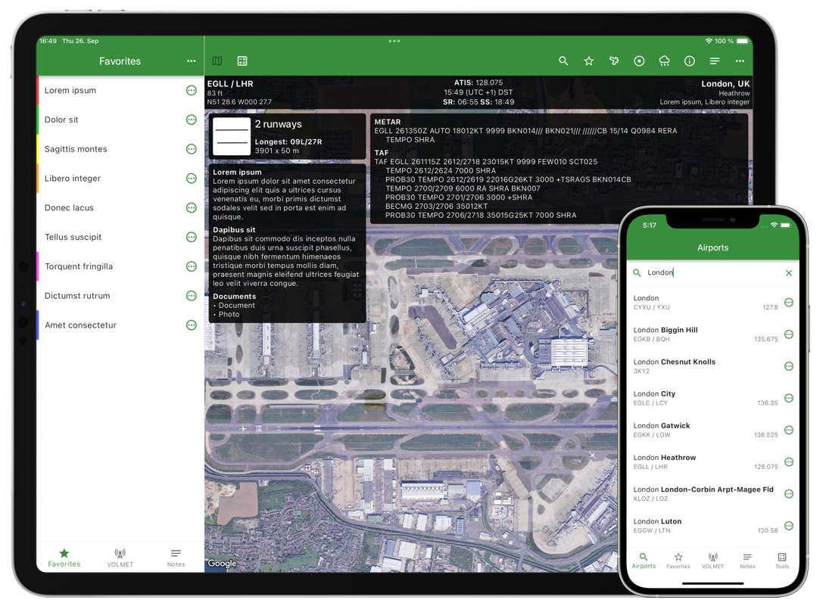Select London City EGLC / LCY result
The height and width of the screenshot is (606, 823).
tap(712, 398)
